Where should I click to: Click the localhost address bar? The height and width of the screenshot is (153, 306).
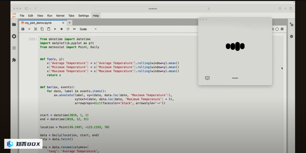coord(153,8)
